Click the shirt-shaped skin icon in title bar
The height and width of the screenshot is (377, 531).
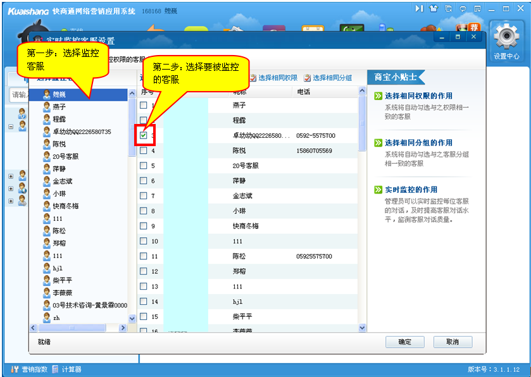click(434, 8)
